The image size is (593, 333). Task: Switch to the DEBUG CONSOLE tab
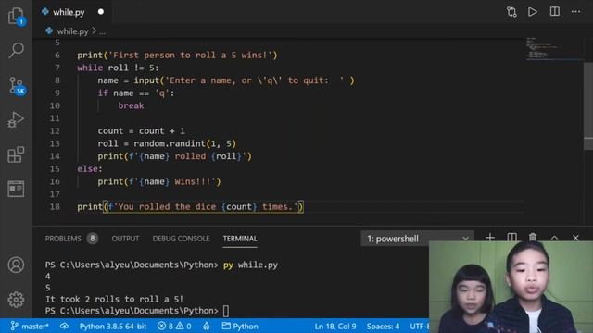tap(181, 239)
